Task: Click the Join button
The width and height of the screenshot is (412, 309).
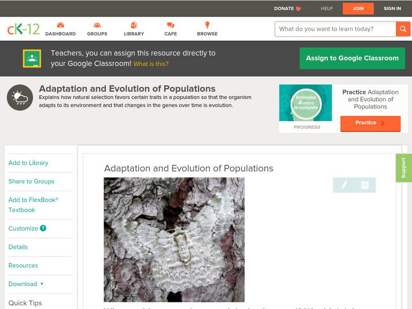Action: [x=358, y=9]
